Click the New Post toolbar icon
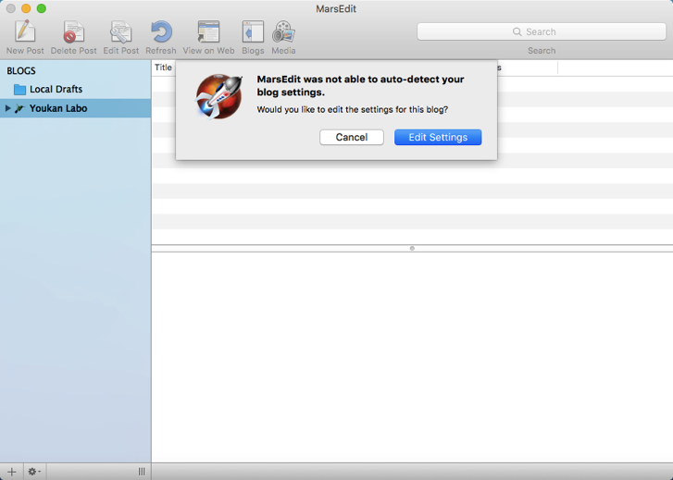The height and width of the screenshot is (480, 673). tap(25, 33)
